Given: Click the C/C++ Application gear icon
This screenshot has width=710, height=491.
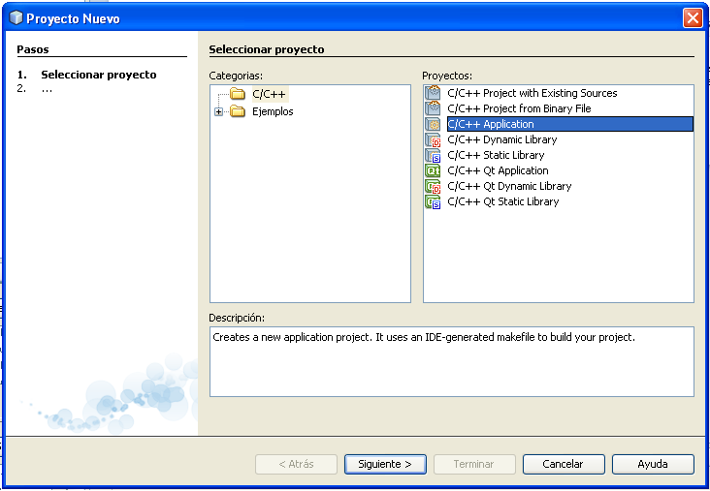Looking at the screenshot, I should (x=433, y=124).
